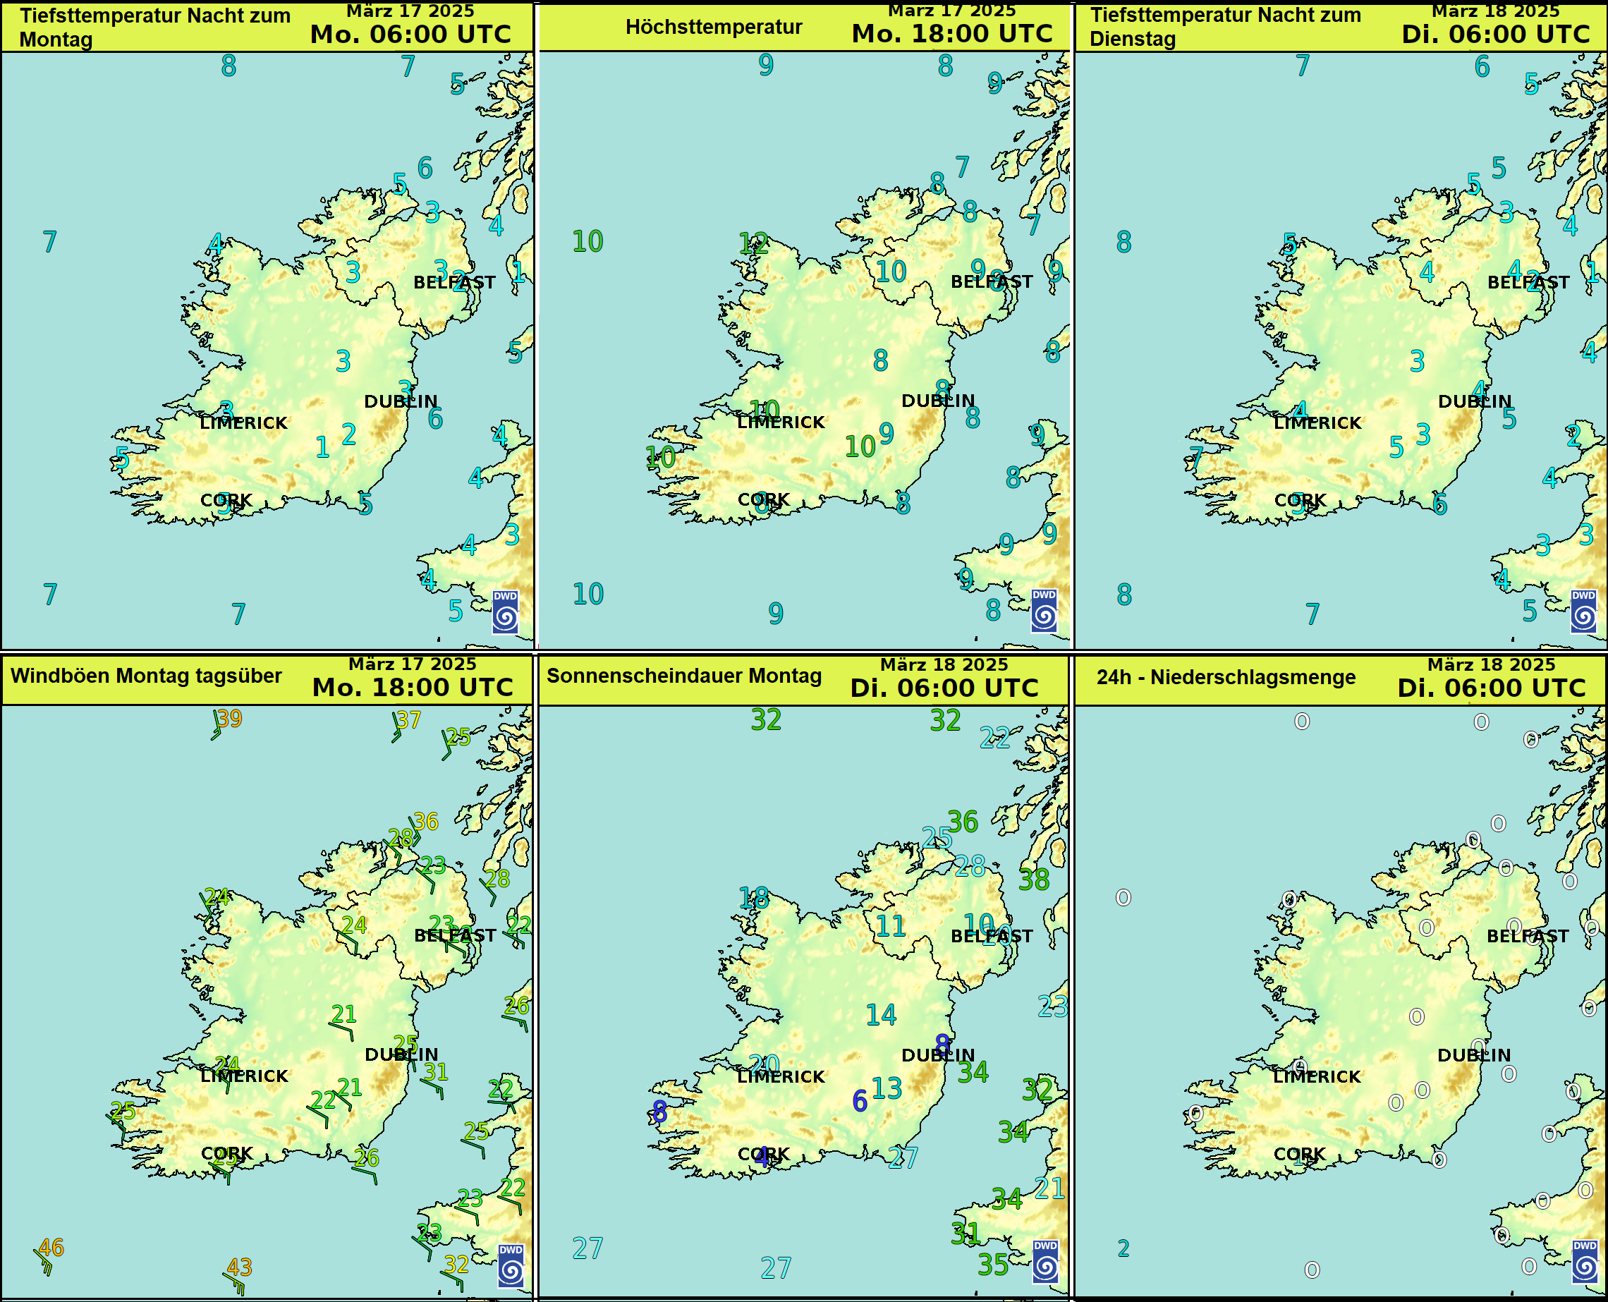
Task: Click LIMERICK label on Windböen map
Action: point(245,1076)
